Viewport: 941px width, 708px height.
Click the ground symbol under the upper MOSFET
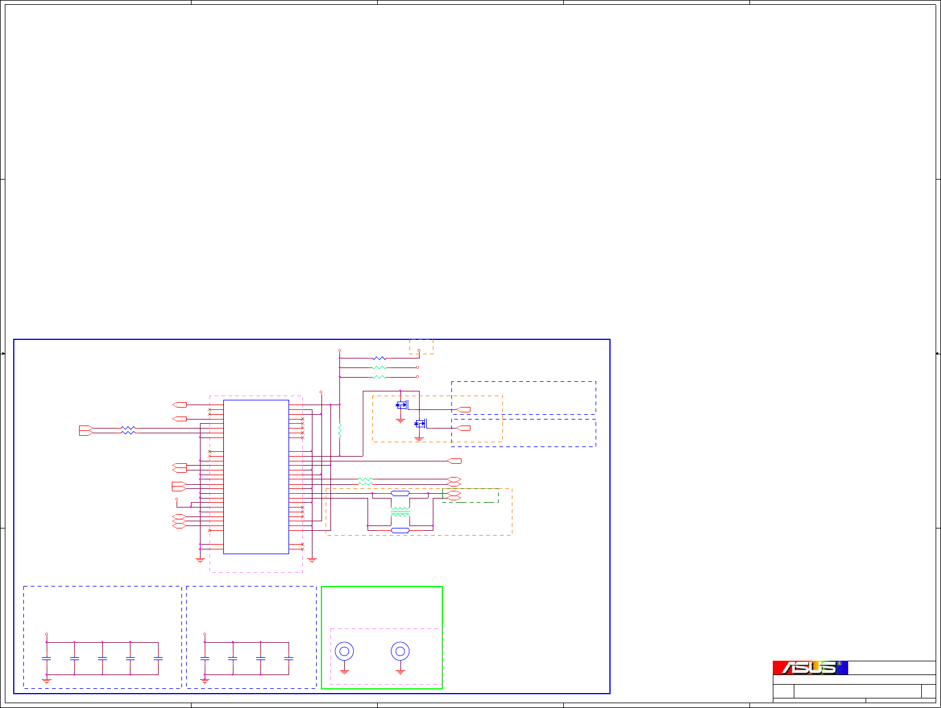coord(400,420)
